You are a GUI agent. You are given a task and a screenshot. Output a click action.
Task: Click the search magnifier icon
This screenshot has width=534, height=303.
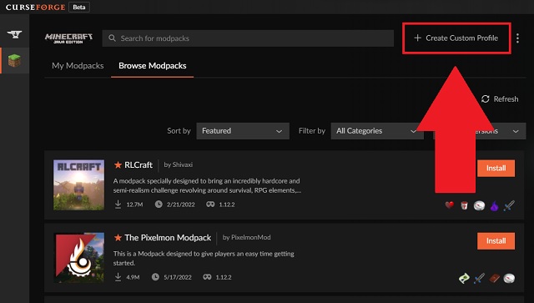[x=112, y=38]
